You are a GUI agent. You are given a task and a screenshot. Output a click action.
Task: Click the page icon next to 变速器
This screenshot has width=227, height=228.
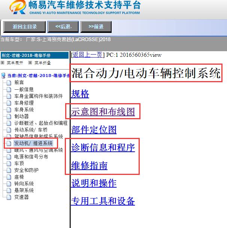click(9, 197)
